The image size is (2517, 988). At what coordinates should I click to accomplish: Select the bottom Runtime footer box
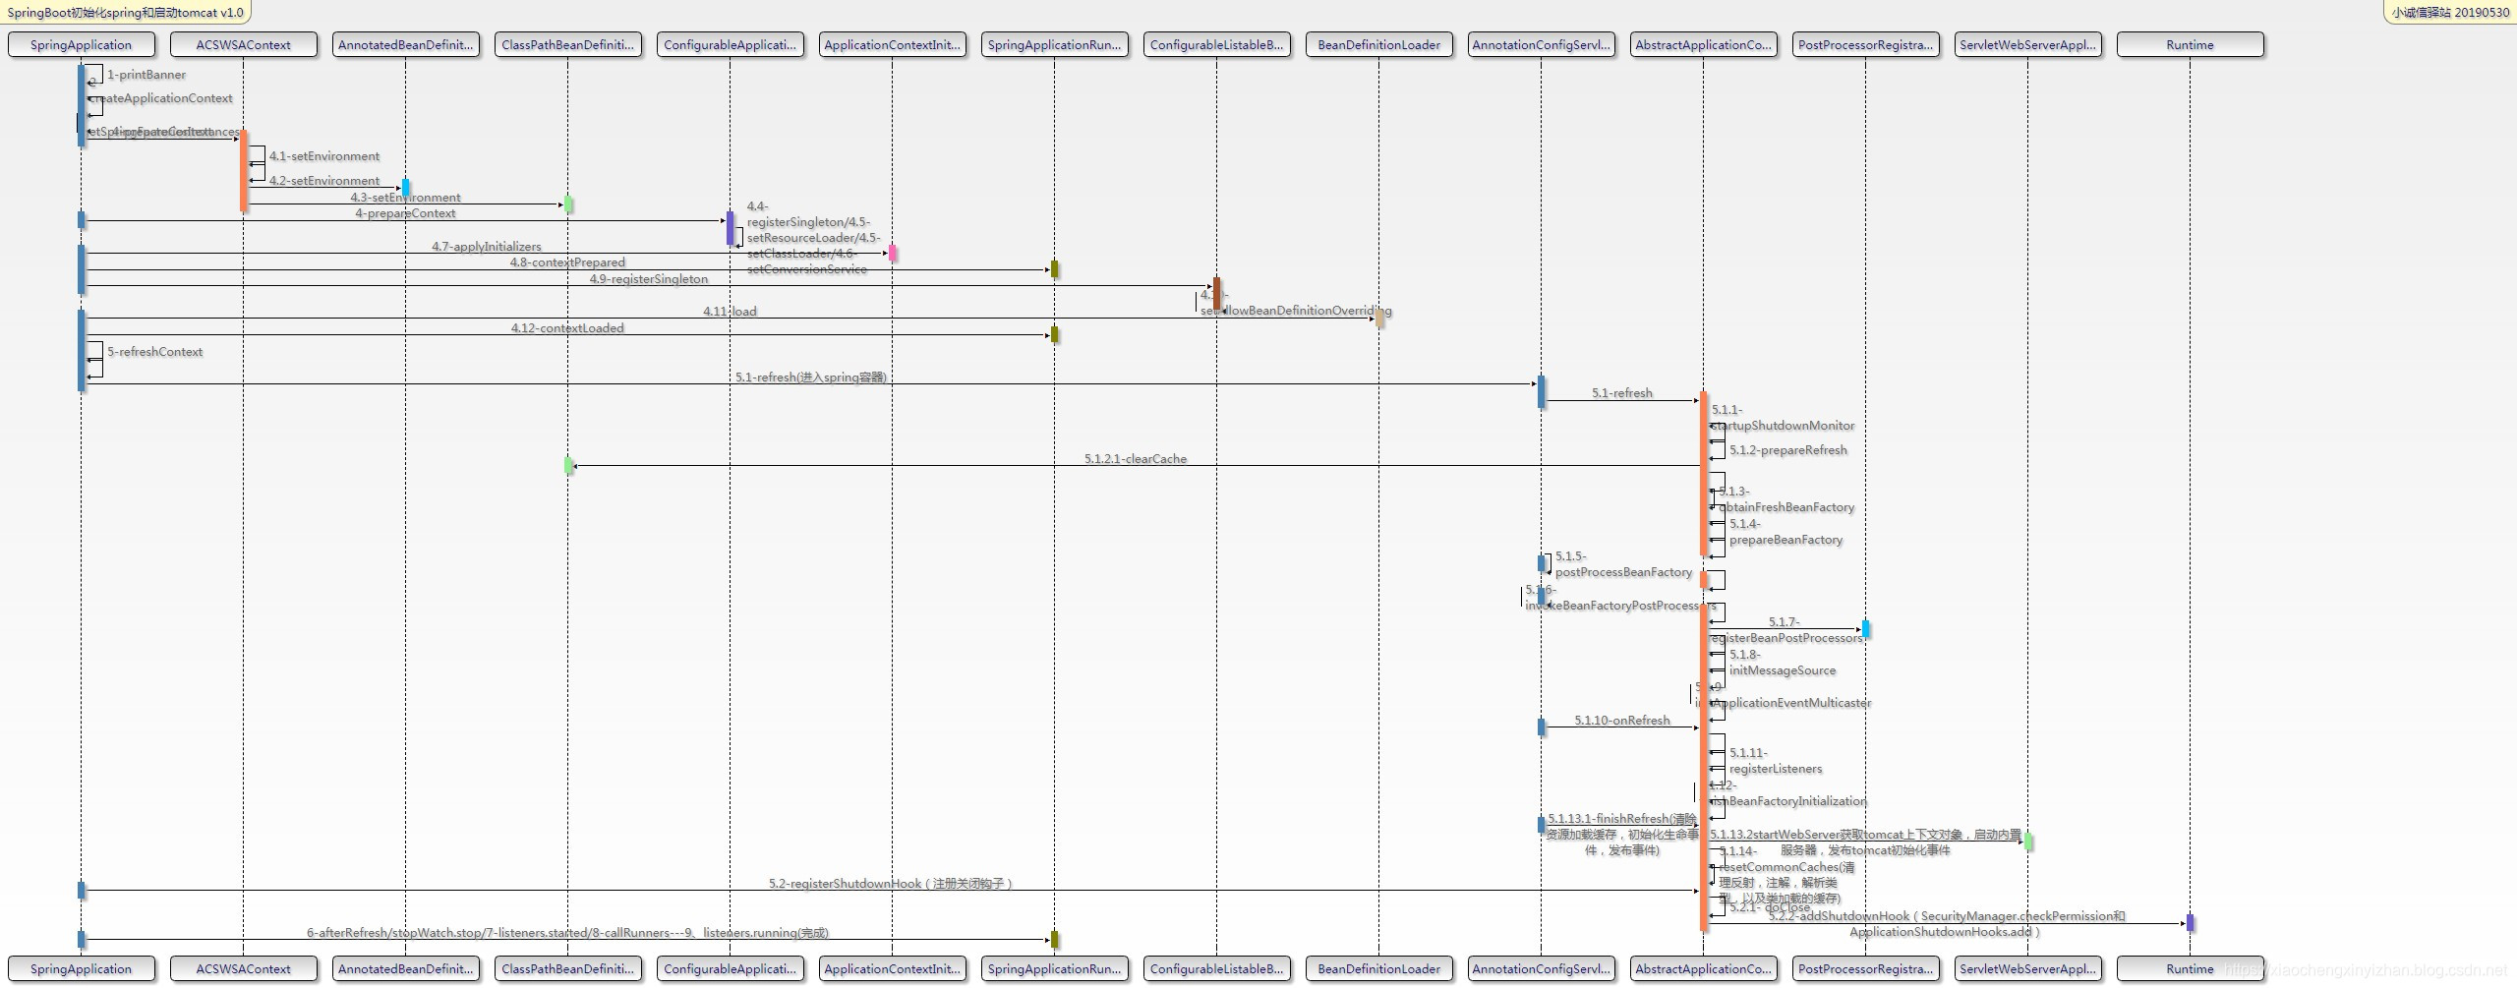point(2190,969)
